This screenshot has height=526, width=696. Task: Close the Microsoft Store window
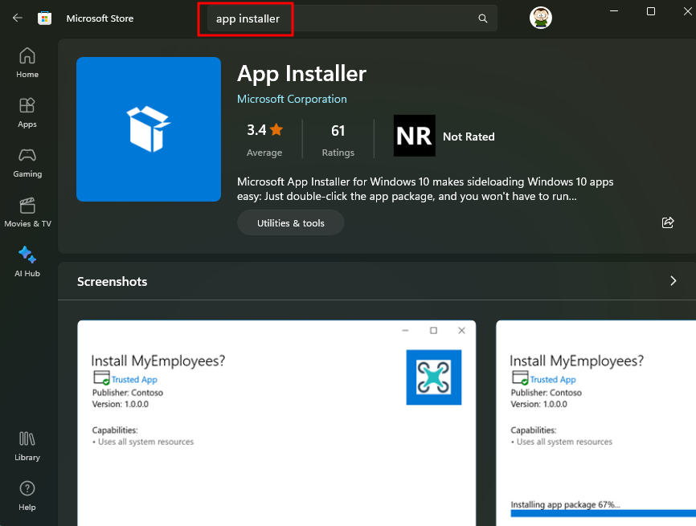[x=688, y=11]
